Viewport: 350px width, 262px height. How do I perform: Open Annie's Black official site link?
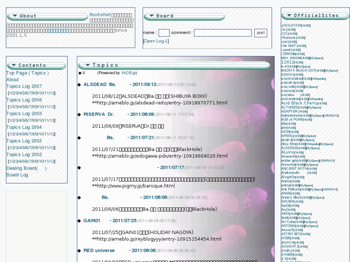pos(292,197)
